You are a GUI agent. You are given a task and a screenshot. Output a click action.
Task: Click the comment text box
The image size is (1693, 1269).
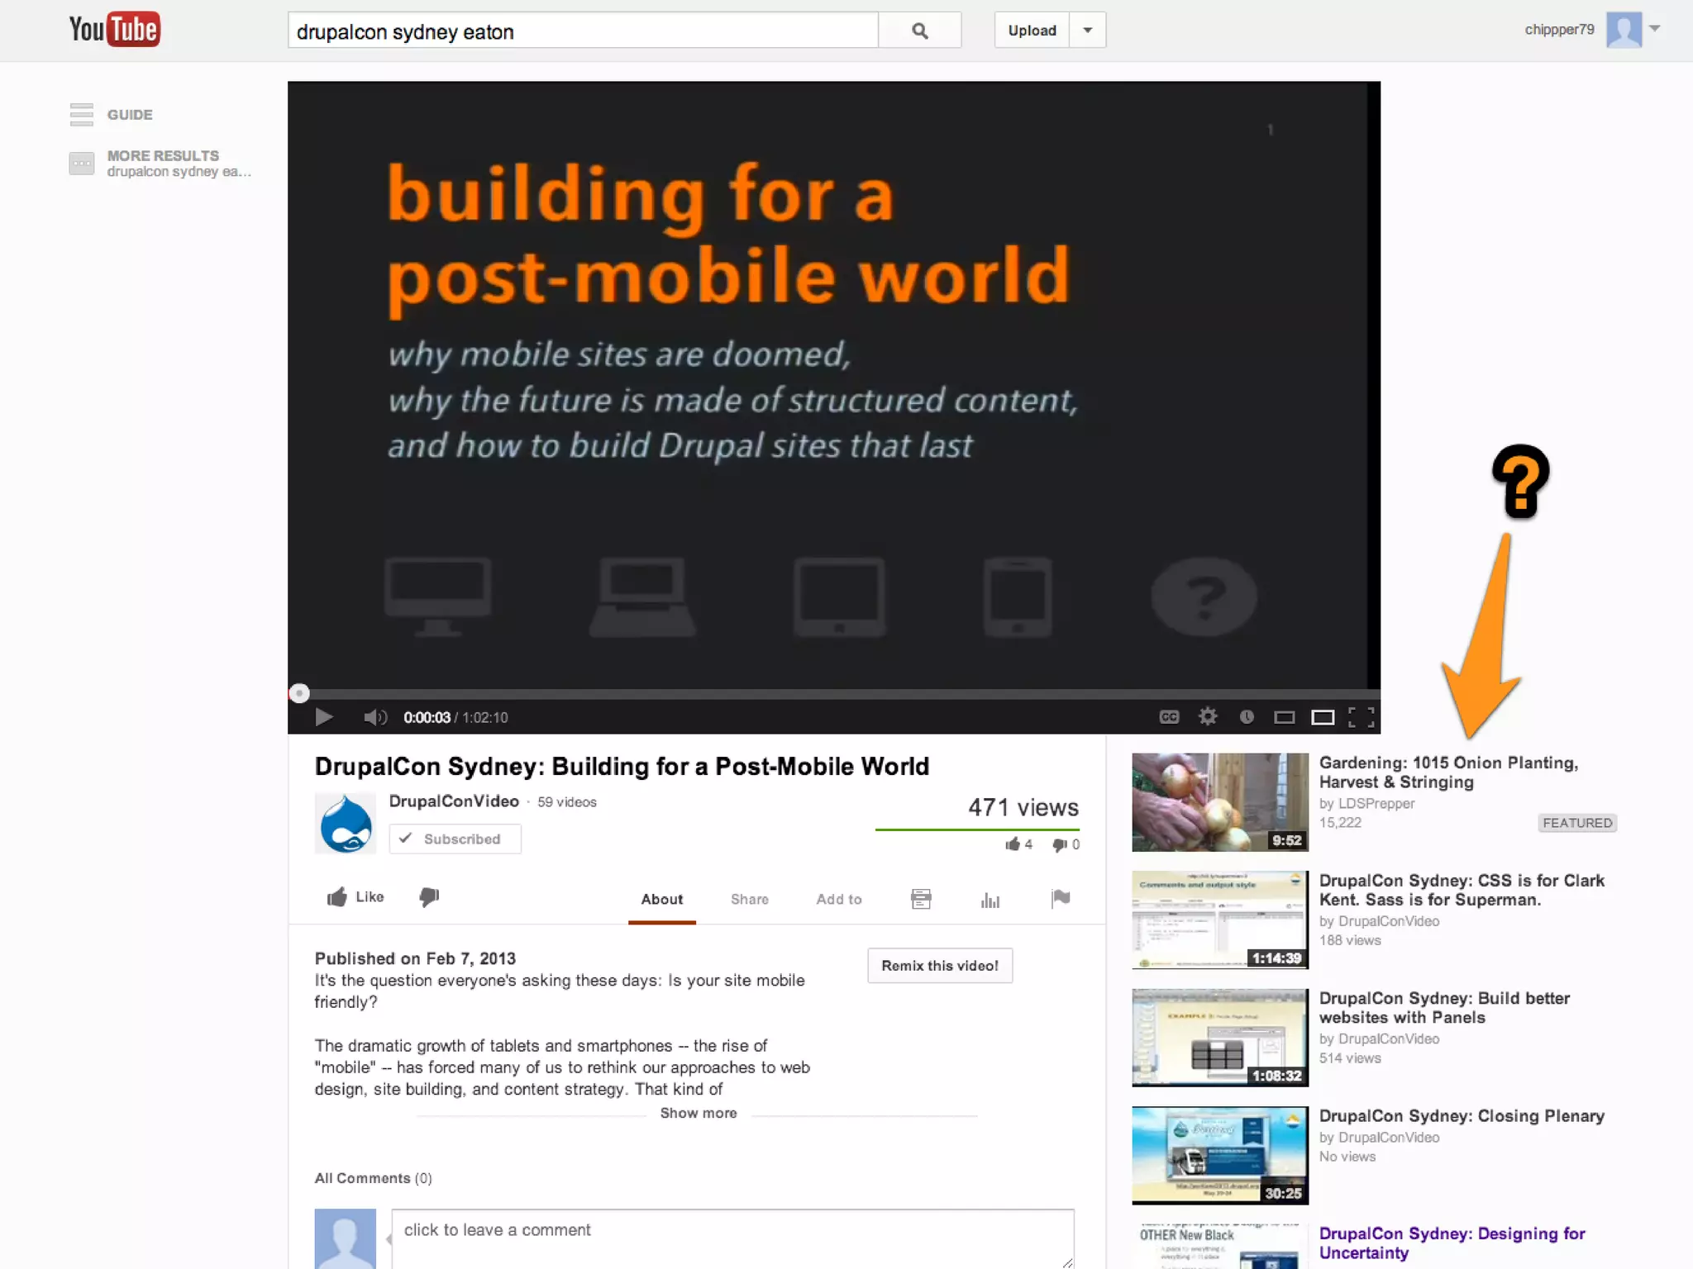(732, 1238)
